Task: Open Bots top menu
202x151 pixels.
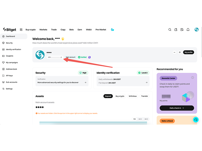Action: 71,30
